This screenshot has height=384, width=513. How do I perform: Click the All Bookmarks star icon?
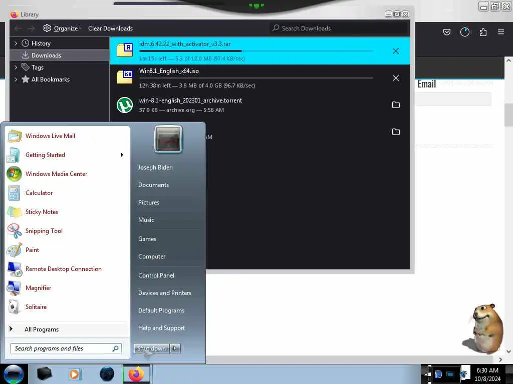point(25,79)
